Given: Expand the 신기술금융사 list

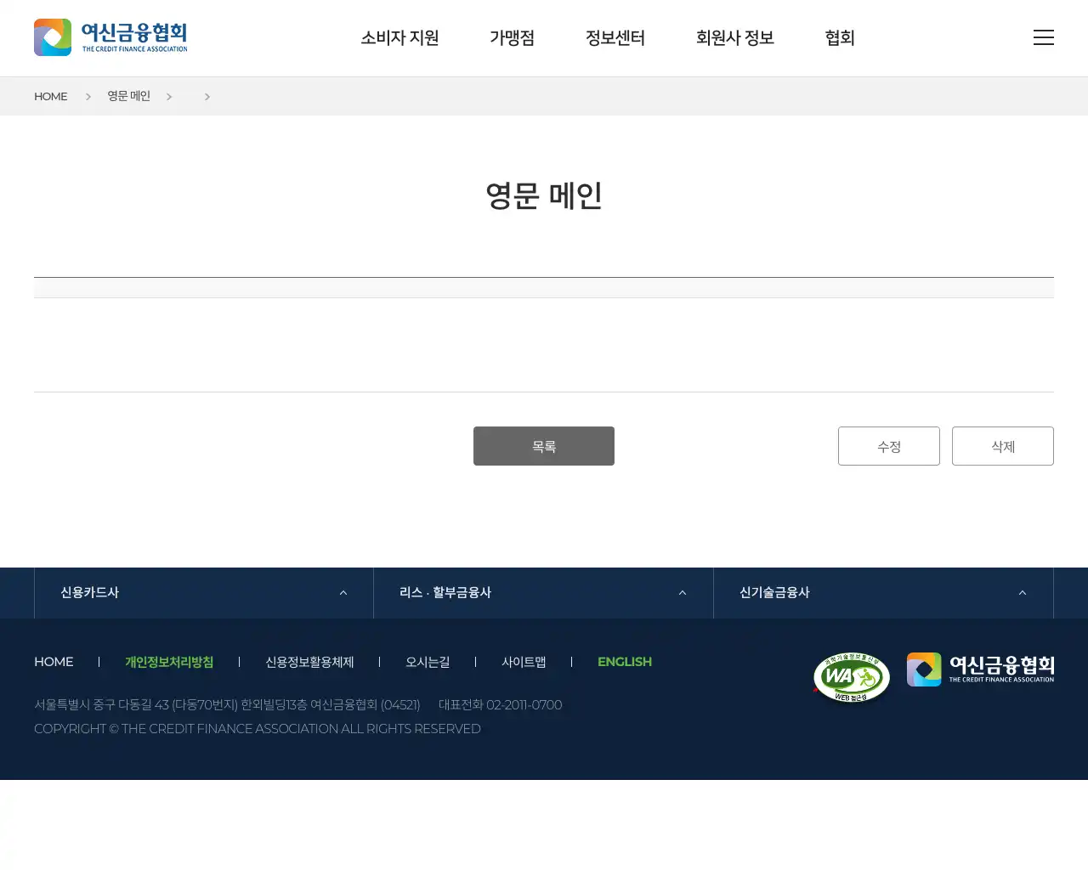Looking at the screenshot, I should (x=883, y=593).
